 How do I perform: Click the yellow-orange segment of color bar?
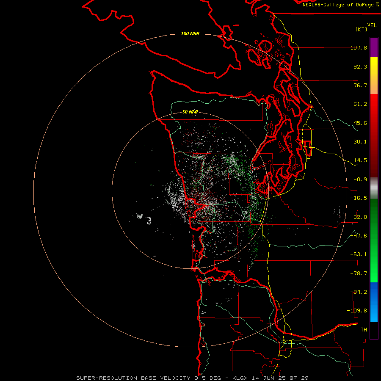[x=374, y=75]
